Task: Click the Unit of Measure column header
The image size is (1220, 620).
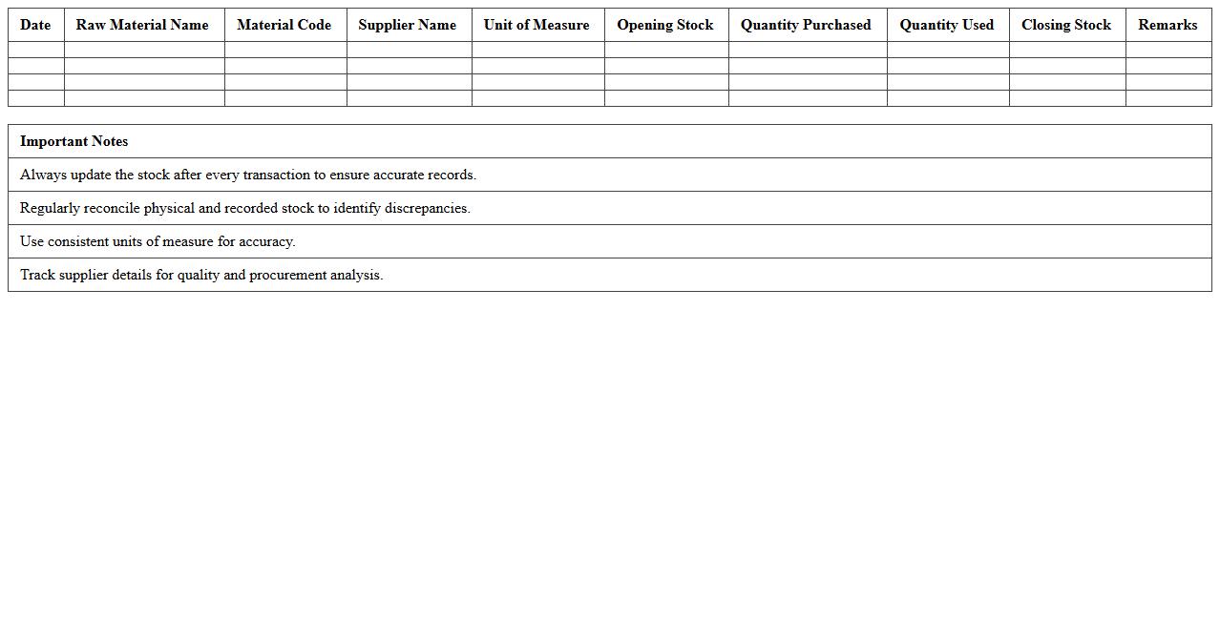Action: click(536, 25)
